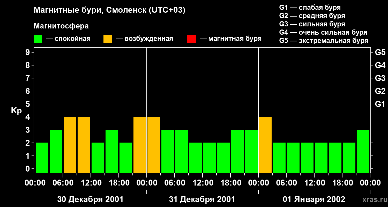Click the Kp axis label
388x207 pixels.
[16, 111]
